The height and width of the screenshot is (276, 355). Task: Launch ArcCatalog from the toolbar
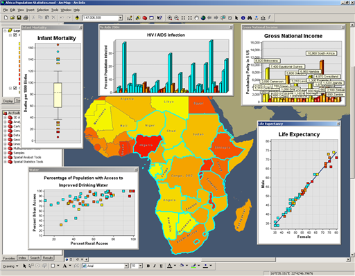(138, 18)
